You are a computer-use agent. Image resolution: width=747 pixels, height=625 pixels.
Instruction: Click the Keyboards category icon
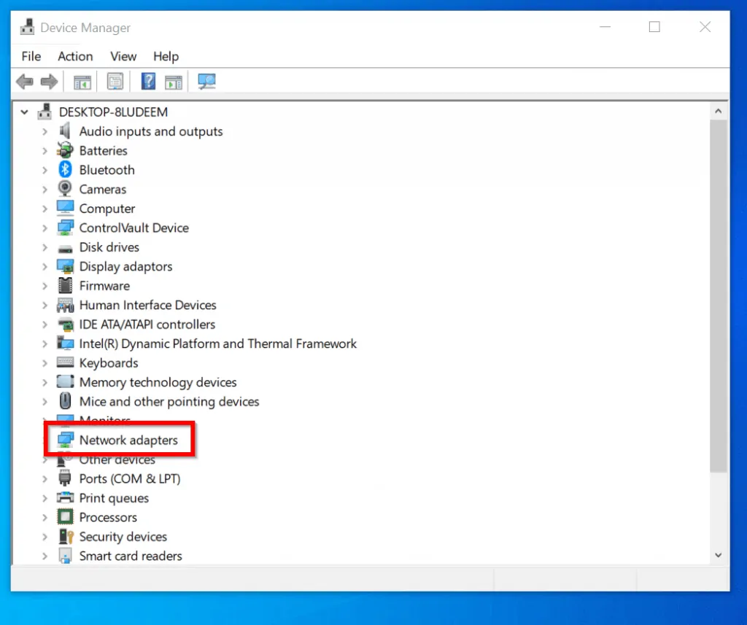point(64,362)
